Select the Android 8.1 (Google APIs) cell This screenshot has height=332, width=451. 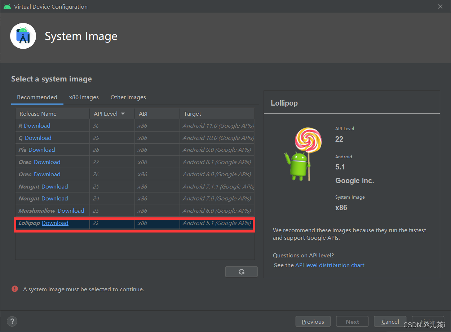[x=217, y=162]
